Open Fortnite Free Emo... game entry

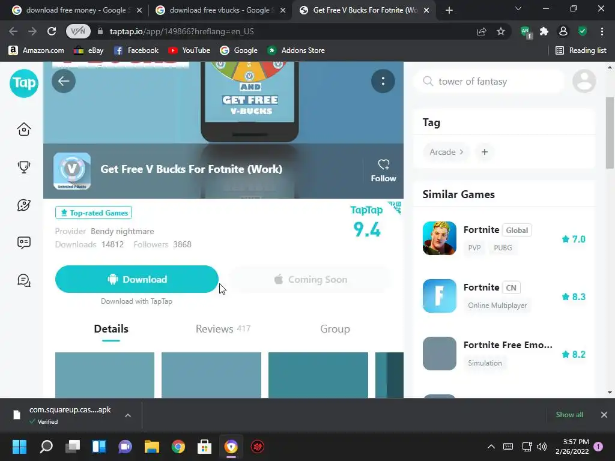[x=504, y=354]
